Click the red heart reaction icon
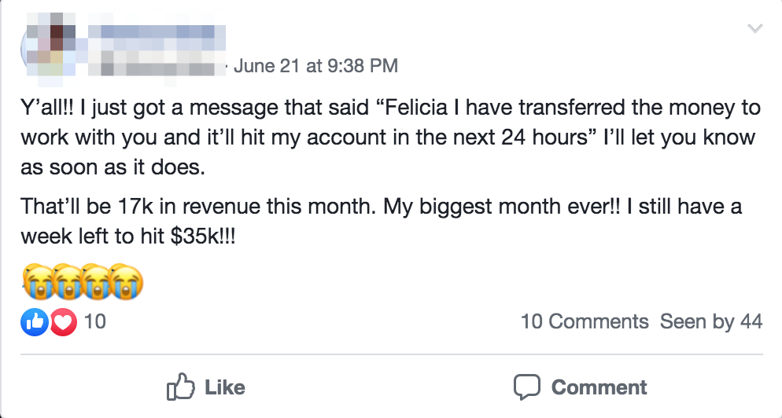The width and height of the screenshot is (782, 418). [63, 321]
